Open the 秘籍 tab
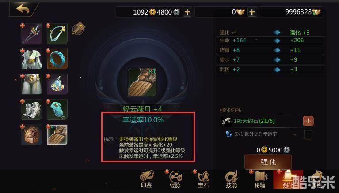 coord(260,179)
